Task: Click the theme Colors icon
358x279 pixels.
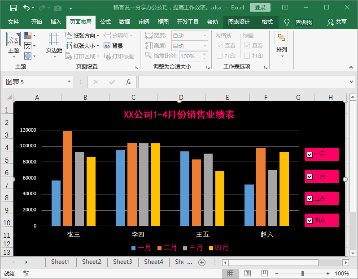Action: [x=28, y=35]
